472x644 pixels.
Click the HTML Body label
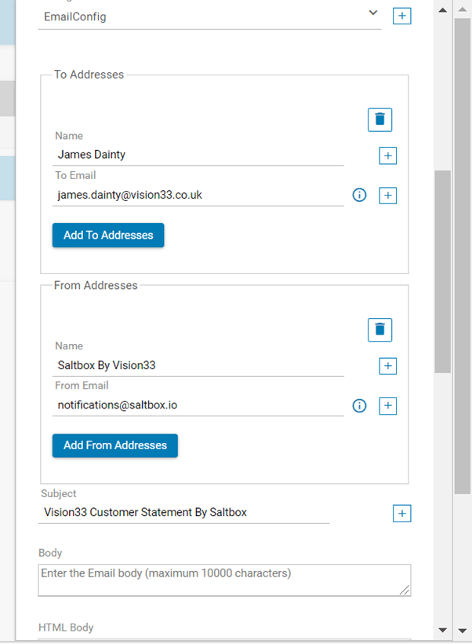click(x=66, y=628)
